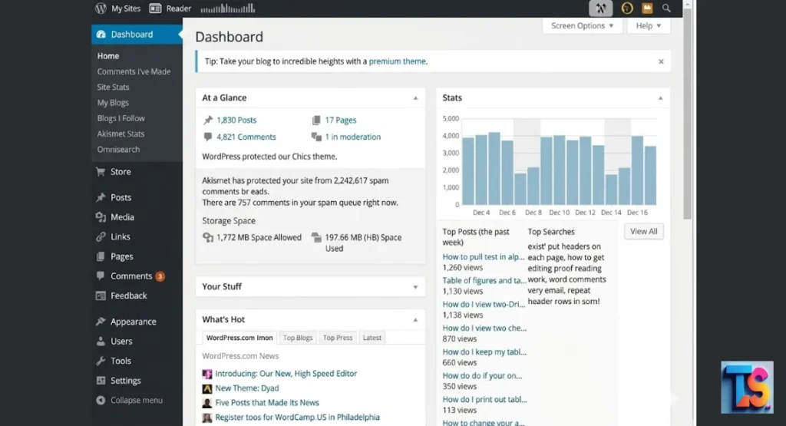Collapse the At a Glance panel
Screen dimensions: 786x426
[415, 98]
